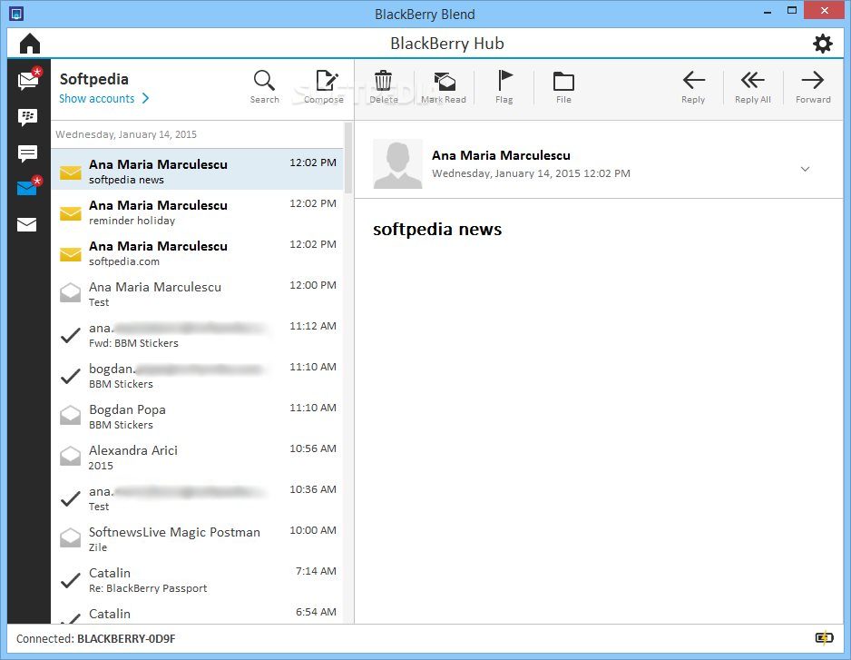Open Catalin's 'Re: BlackBerry Passport' message
This screenshot has width=851, height=660.
(x=198, y=578)
